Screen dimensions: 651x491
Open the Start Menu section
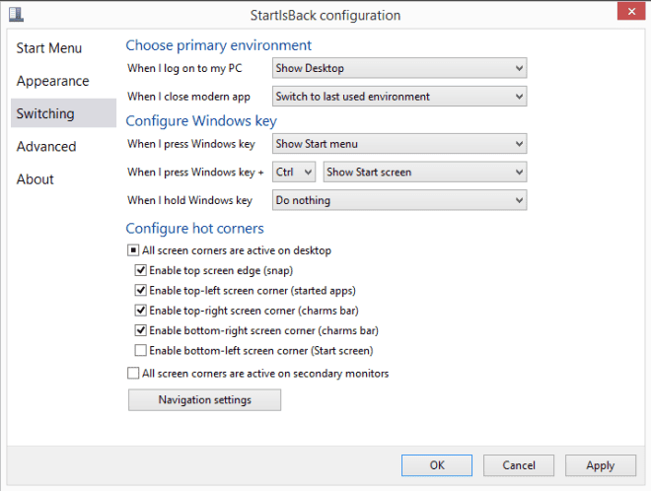(49, 48)
